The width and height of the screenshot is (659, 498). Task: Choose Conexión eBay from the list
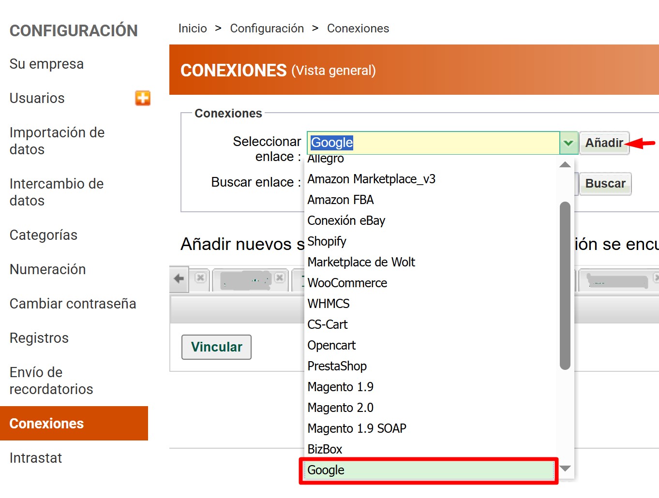point(346,220)
